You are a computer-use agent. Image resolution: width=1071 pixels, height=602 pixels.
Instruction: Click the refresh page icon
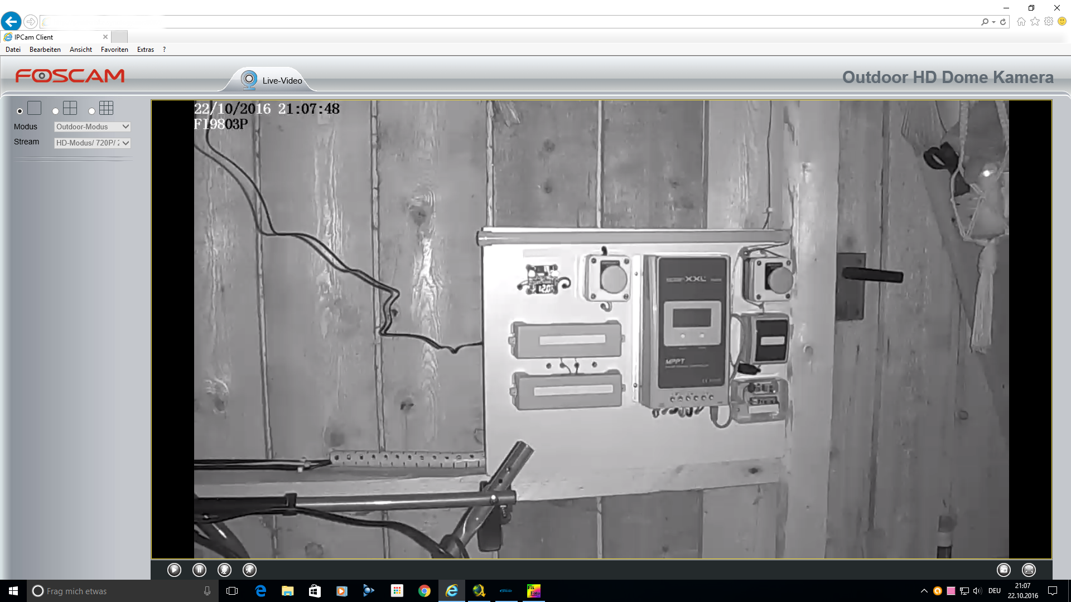1003,22
